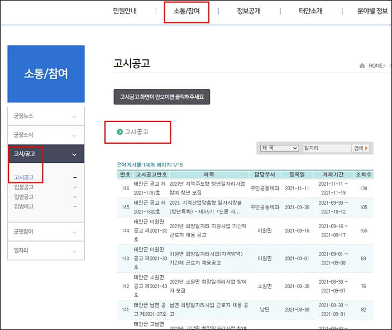Click the green arrow icon beside 고시공고
The height and width of the screenshot is (330, 392).
point(119,131)
